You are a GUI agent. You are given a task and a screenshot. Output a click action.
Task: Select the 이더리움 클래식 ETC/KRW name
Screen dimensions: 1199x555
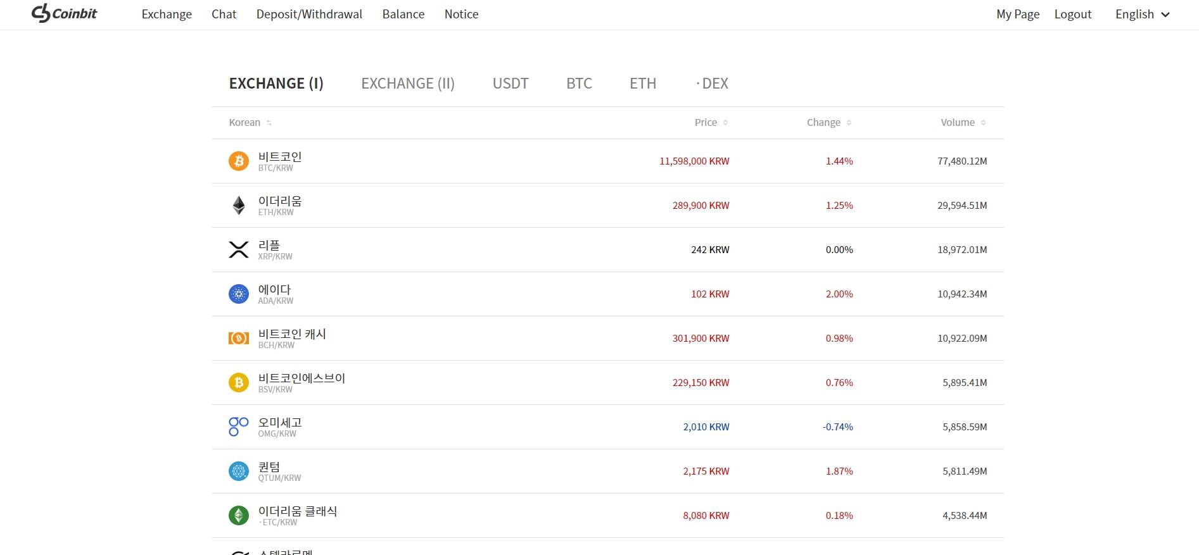(298, 515)
